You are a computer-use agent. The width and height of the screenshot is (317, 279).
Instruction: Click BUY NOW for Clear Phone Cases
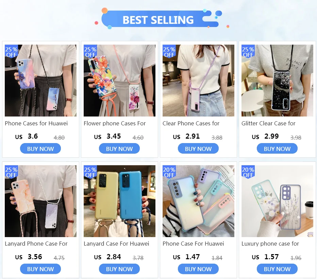pyautogui.click(x=198, y=149)
